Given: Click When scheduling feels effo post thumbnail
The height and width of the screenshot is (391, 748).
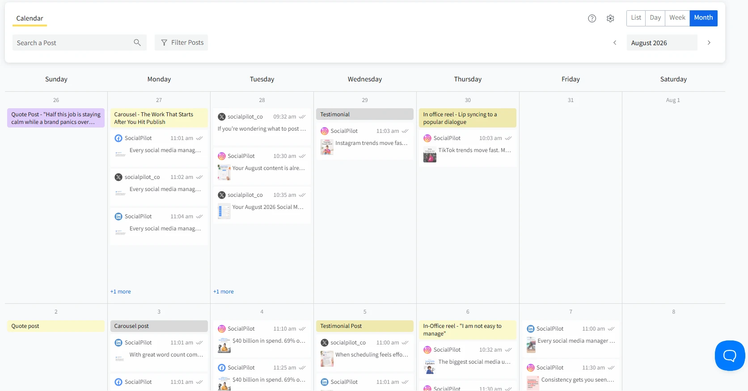Looking at the screenshot, I should coord(327,359).
